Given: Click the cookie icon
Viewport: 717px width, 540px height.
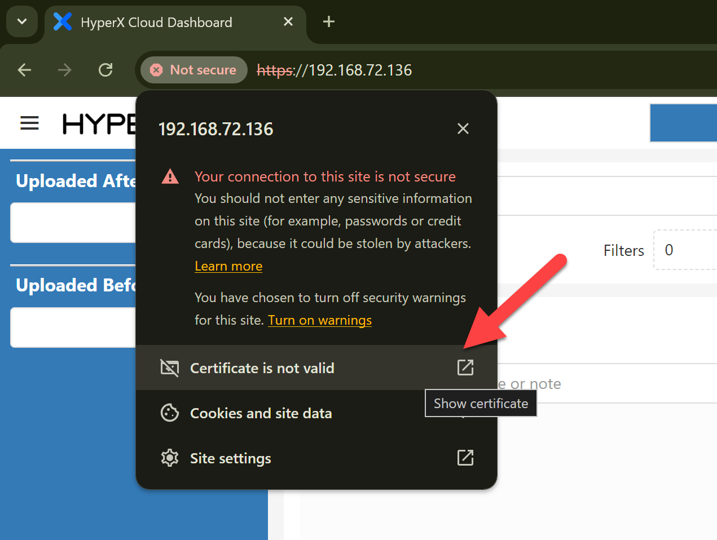Looking at the screenshot, I should [170, 413].
